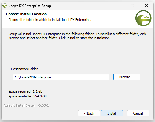
Task: Click the subtitle about choosing the install folder
Action: point(50,20)
